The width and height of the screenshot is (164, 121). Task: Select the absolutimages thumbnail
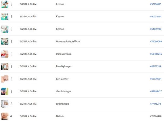point(5,91)
